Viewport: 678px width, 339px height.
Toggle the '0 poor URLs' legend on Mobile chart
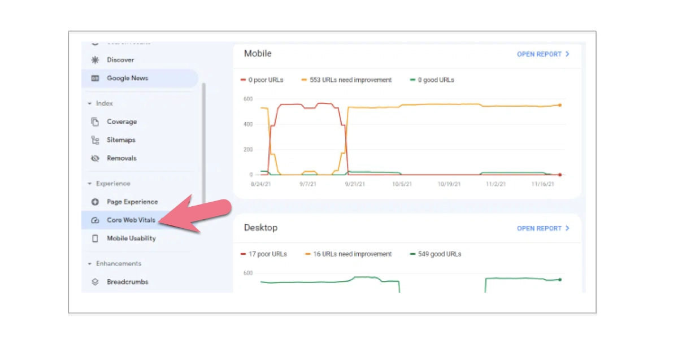coord(263,80)
